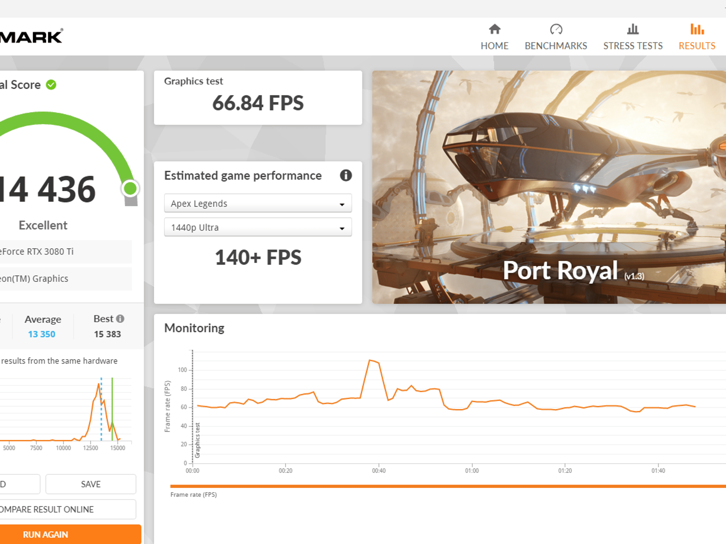Click the Port Royal benchmark image
Image resolution: width=726 pixels, height=544 pixels.
[549, 187]
